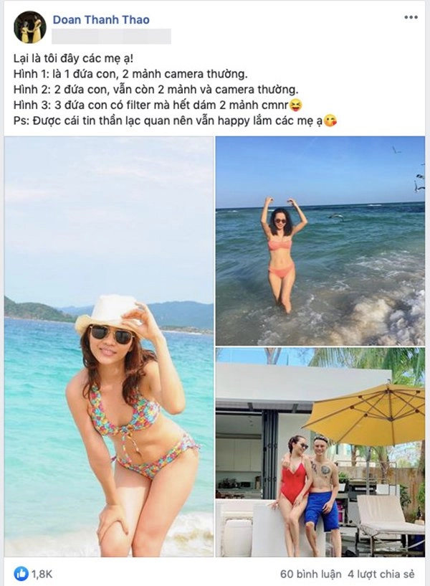Image resolution: width=430 pixels, height=586 pixels.
Task: Click the yellow umbrella in the third photo
Action: (x=365, y=410)
